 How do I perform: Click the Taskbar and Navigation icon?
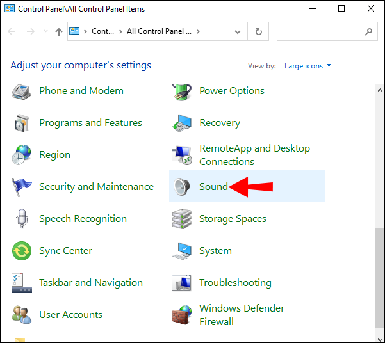(22, 283)
